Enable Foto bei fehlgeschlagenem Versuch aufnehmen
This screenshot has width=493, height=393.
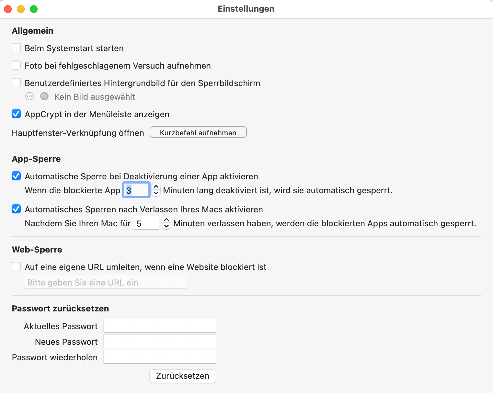[16, 65]
